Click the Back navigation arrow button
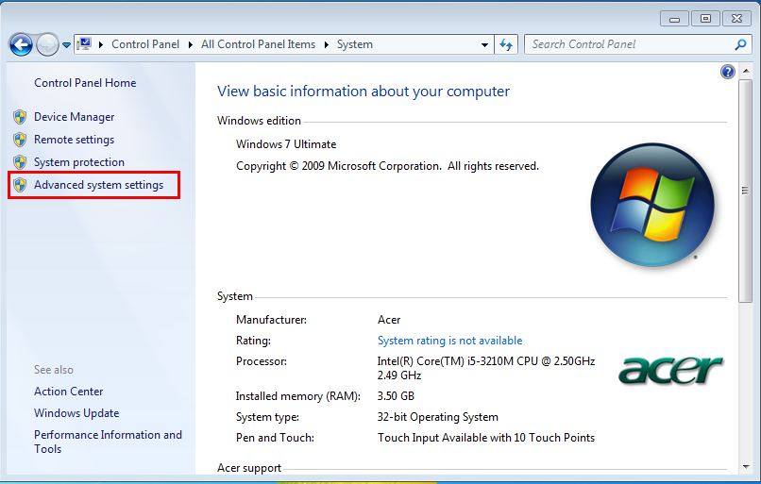Image resolution: width=761 pixels, height=484 pixels. point(21,44)
